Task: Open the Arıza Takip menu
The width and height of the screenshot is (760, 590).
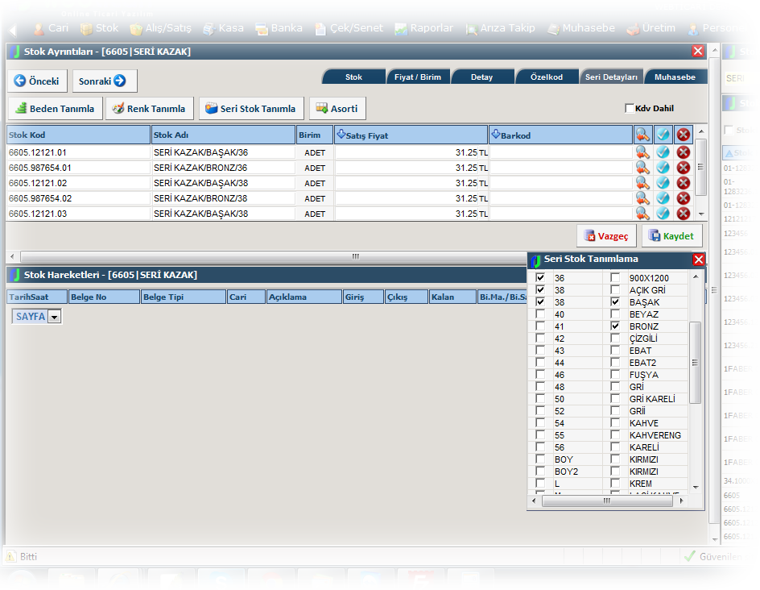Action: (500, 28)
